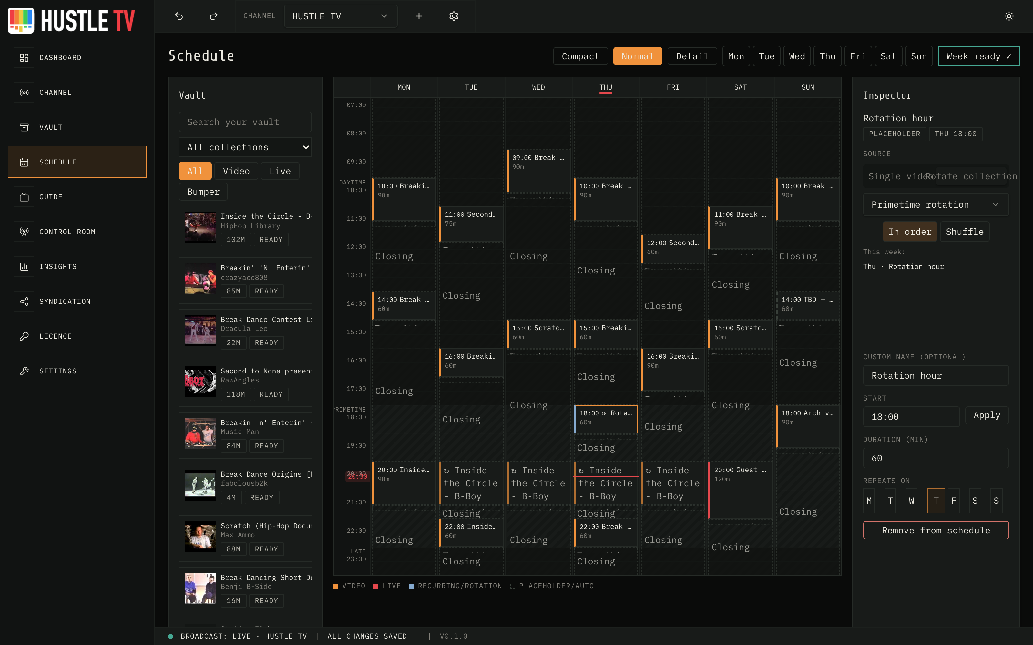Viewport: 1033px width, 645px height.
Task: Open the Channel broadcast icon in sidebar
Action: pos(24,93)
